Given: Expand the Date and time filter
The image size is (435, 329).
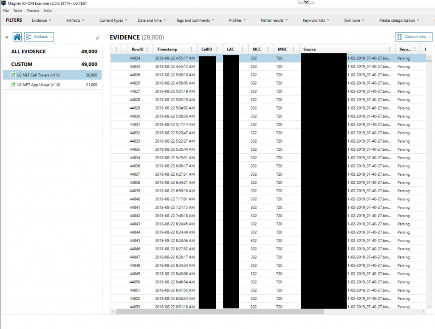Looking at the screenshot, I should click(152, 20).
